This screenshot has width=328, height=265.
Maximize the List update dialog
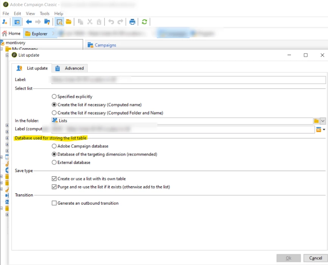click(x=306, y=55)
